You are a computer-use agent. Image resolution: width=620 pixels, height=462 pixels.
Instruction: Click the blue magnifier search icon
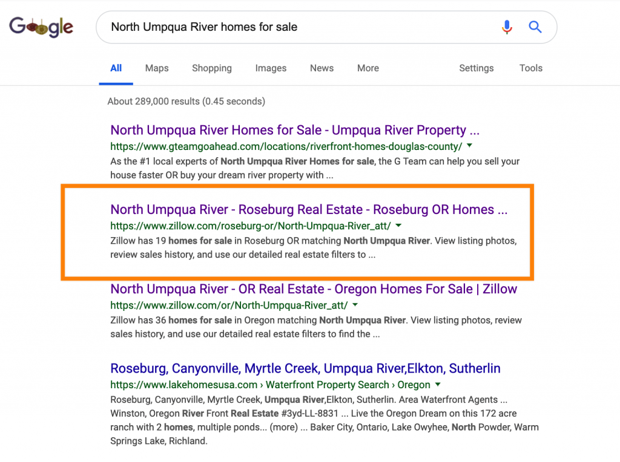[535, 27]
